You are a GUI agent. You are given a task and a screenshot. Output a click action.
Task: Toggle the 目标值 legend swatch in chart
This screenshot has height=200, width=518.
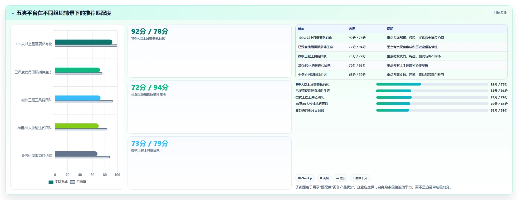coord(73,182)
